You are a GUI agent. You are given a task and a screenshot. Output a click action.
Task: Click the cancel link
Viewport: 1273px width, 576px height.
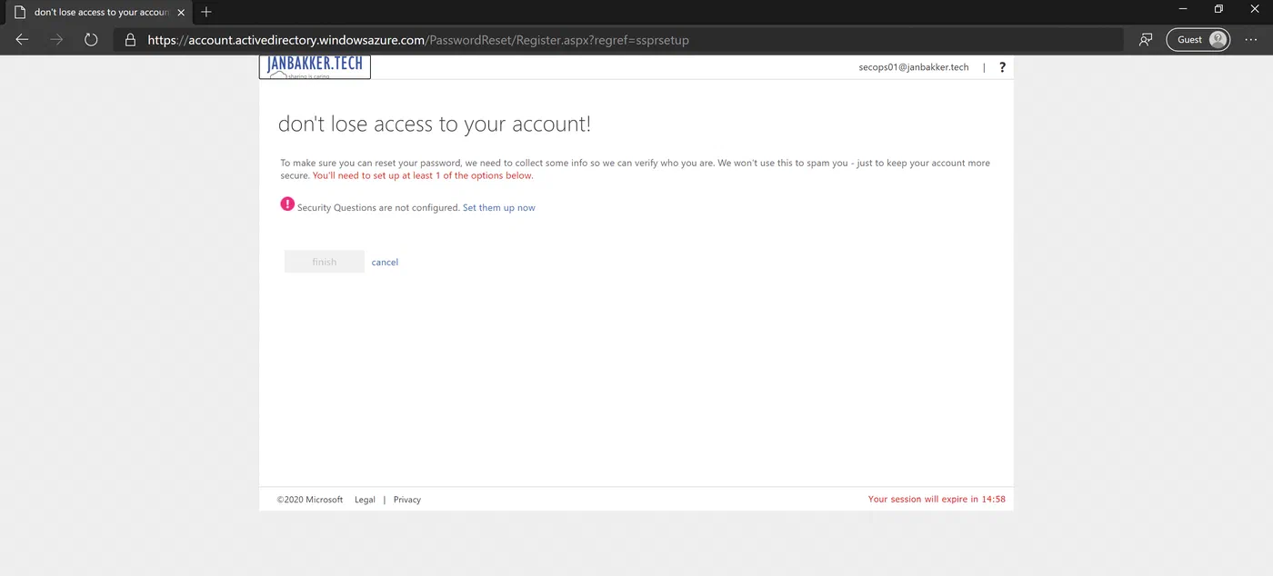point(385,262)
